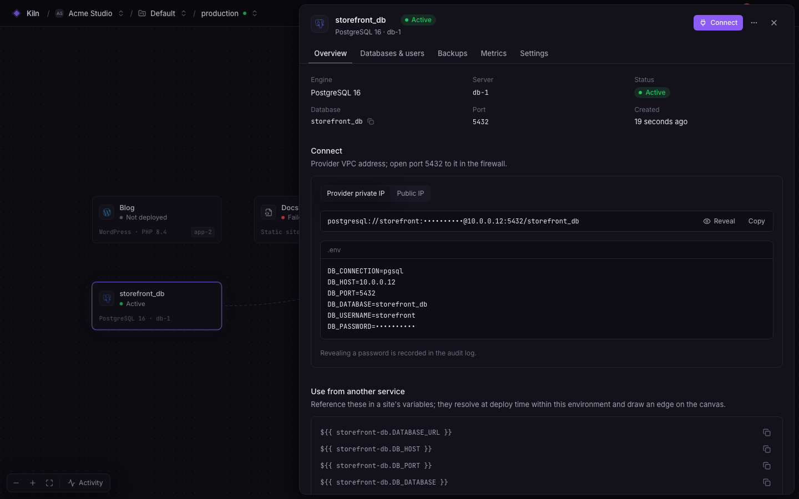Click the purple Connect button
The height and width of the screenshot is (499, 799).
718,23
